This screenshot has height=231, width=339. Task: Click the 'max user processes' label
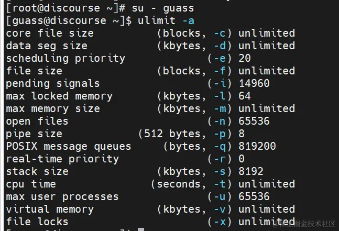[62, 197]
